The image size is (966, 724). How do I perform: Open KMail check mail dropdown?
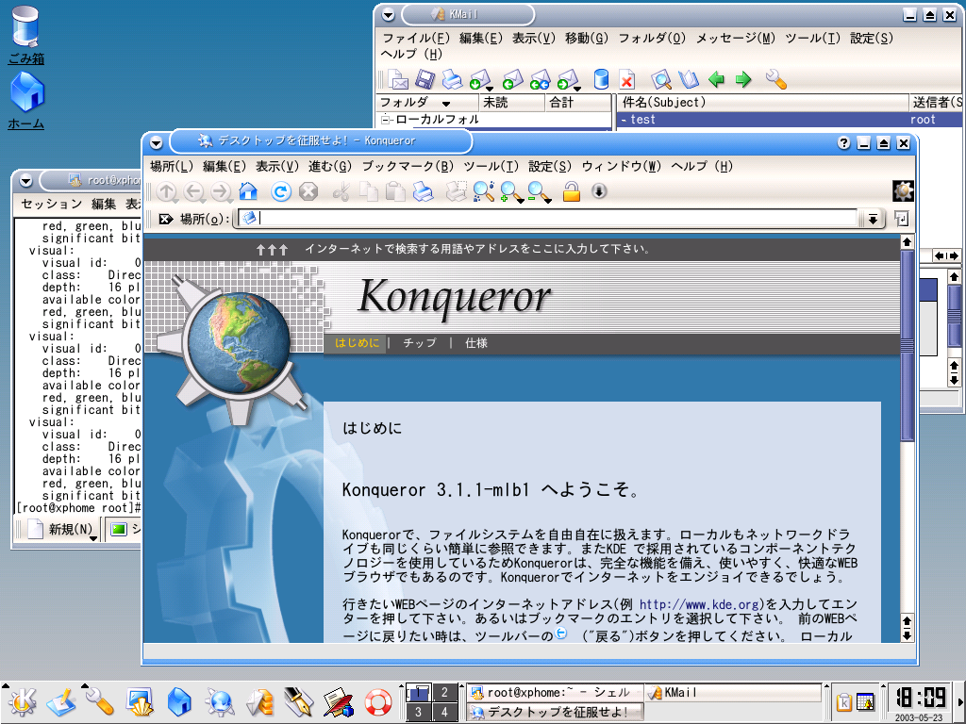(x=490, y=88)
